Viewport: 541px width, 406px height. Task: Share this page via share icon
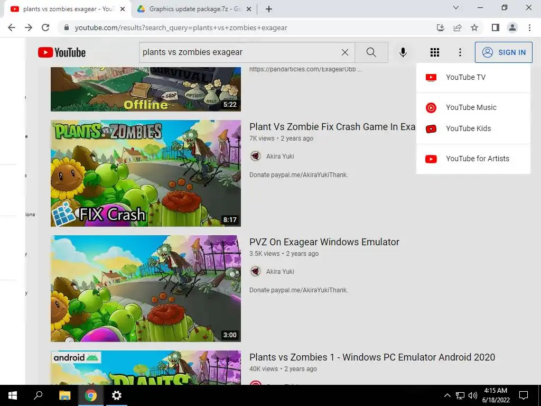pyautogui.click(x=458, y=27)
